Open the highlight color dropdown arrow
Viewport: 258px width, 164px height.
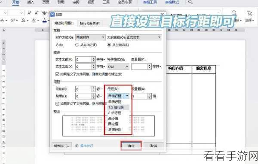[x=38, y=21]
